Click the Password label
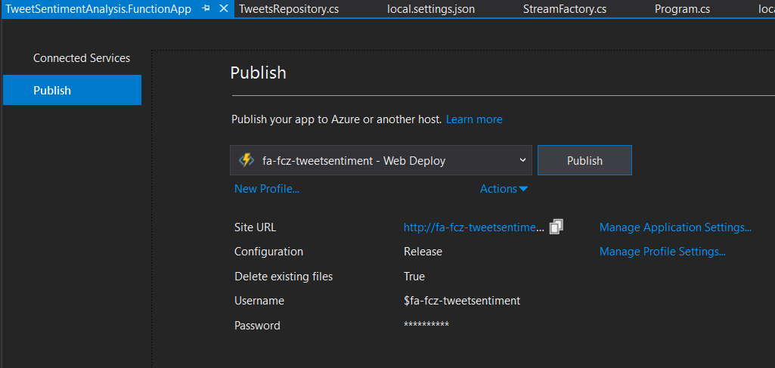775x368 pixels. (257, 325)
